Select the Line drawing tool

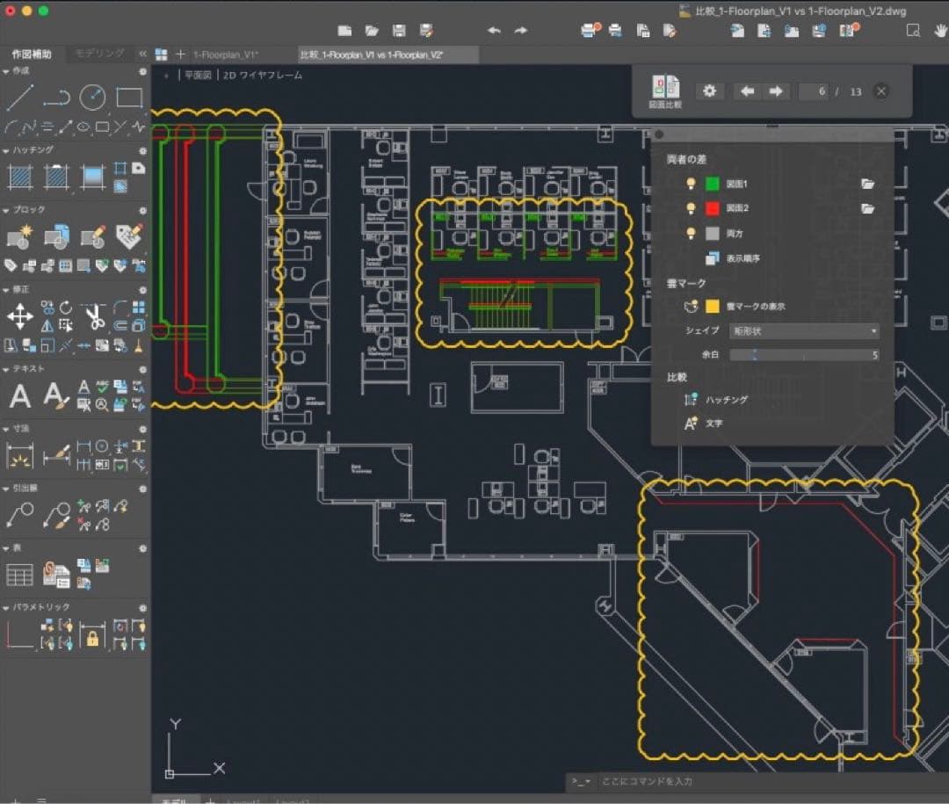(x=20, y=97)
